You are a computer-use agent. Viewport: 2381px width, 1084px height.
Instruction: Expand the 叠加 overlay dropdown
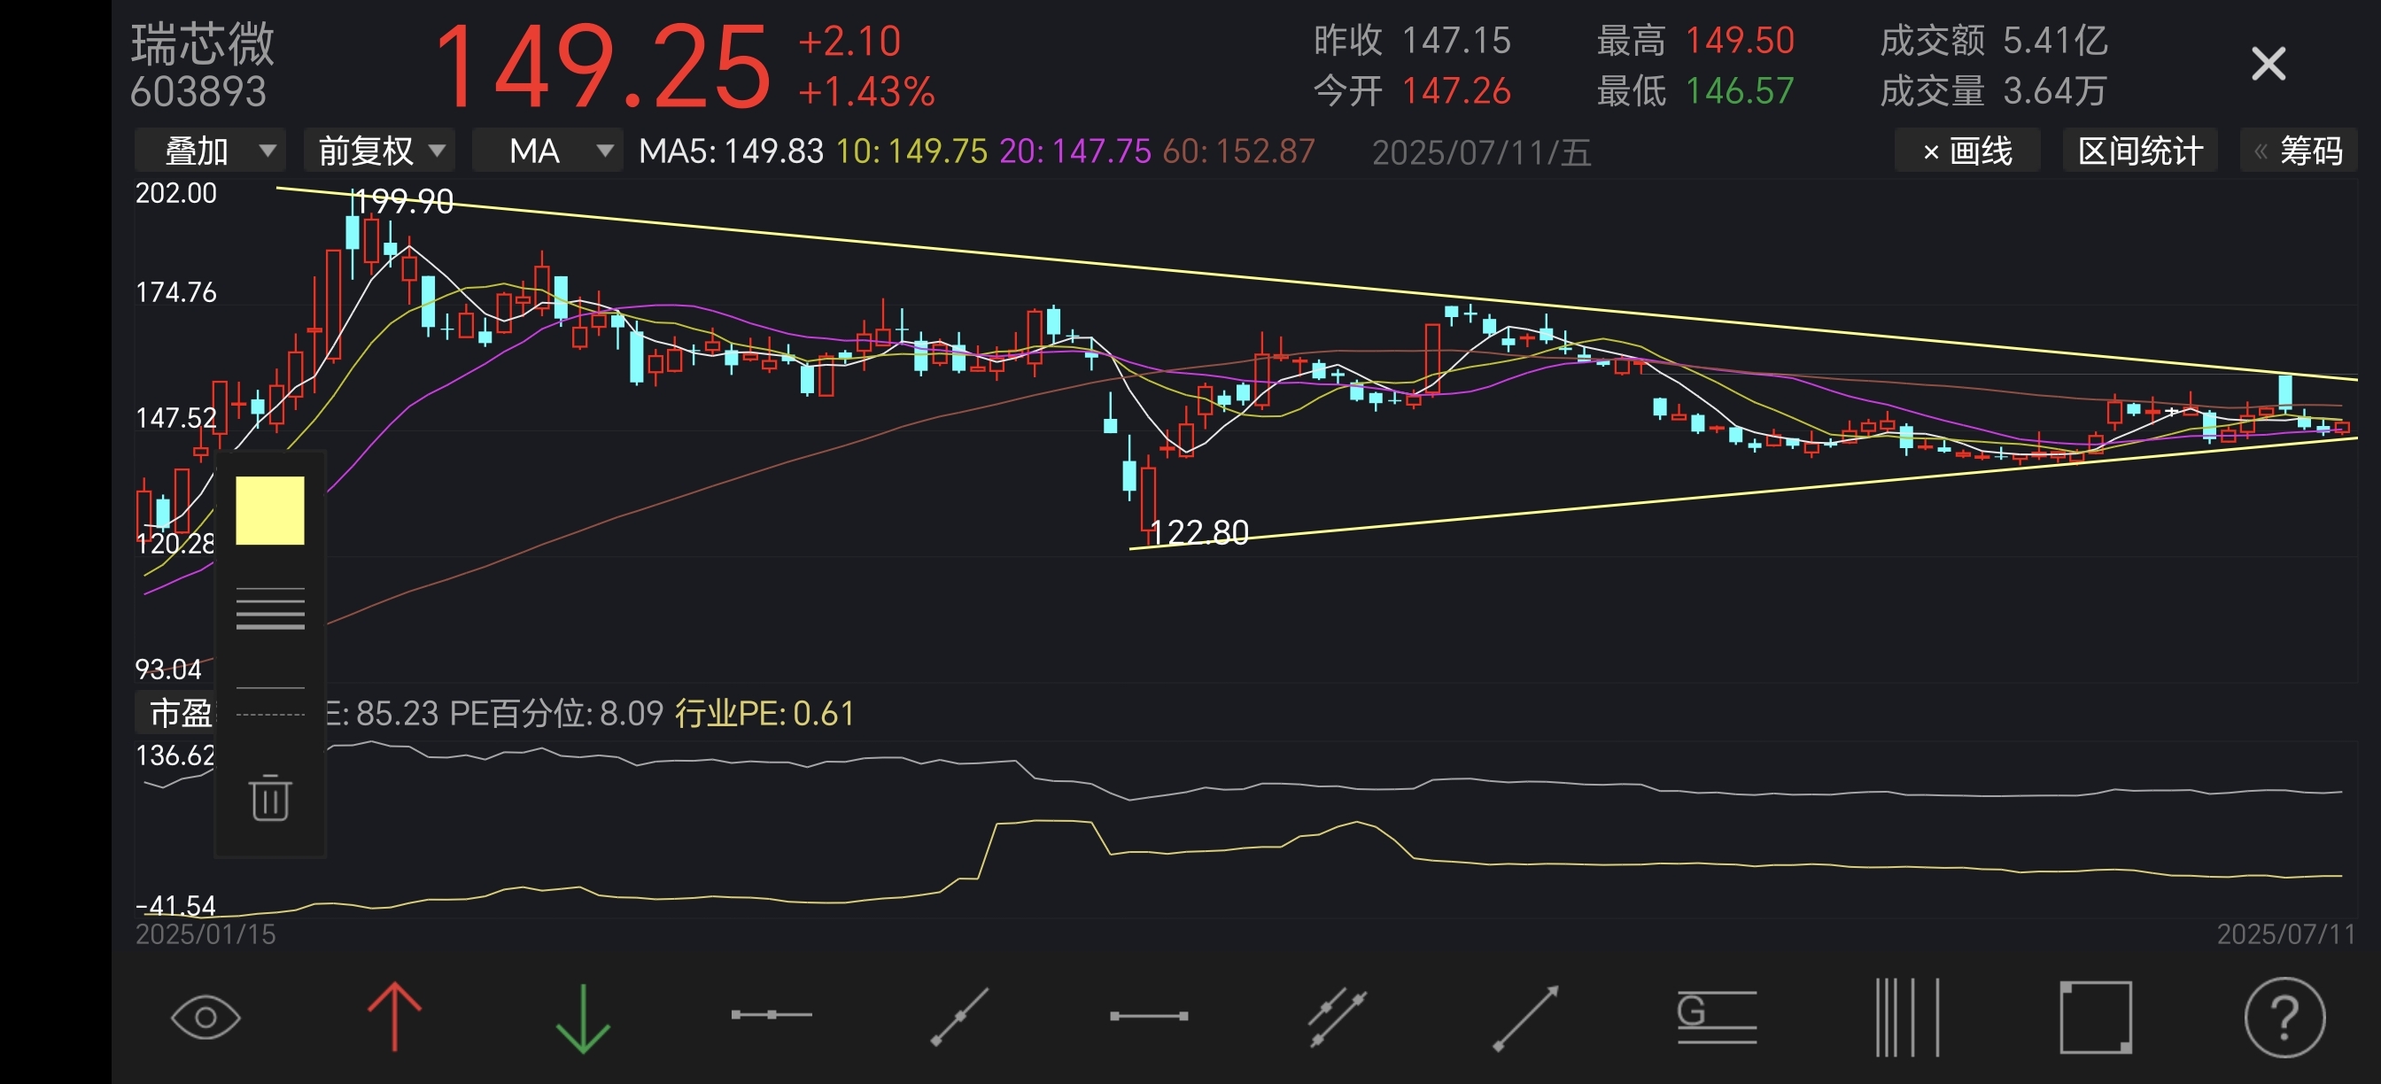211,151
